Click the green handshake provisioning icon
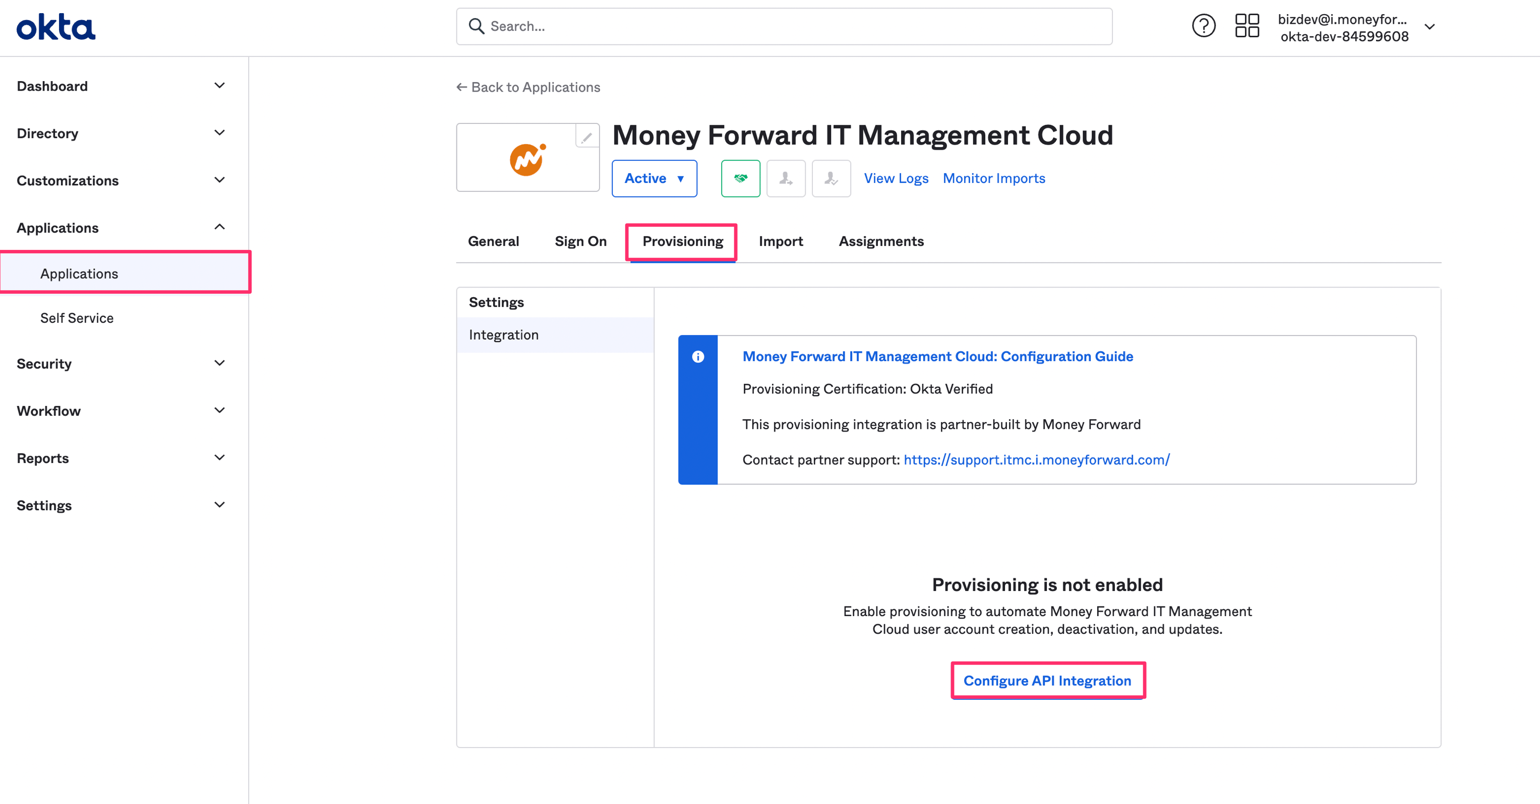The image size is (1540, 804). click(740, 179)
